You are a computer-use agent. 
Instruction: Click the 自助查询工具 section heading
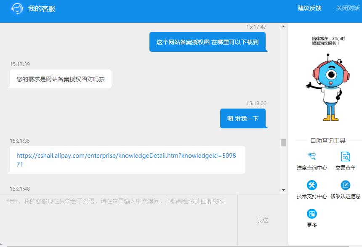point(328,141)
